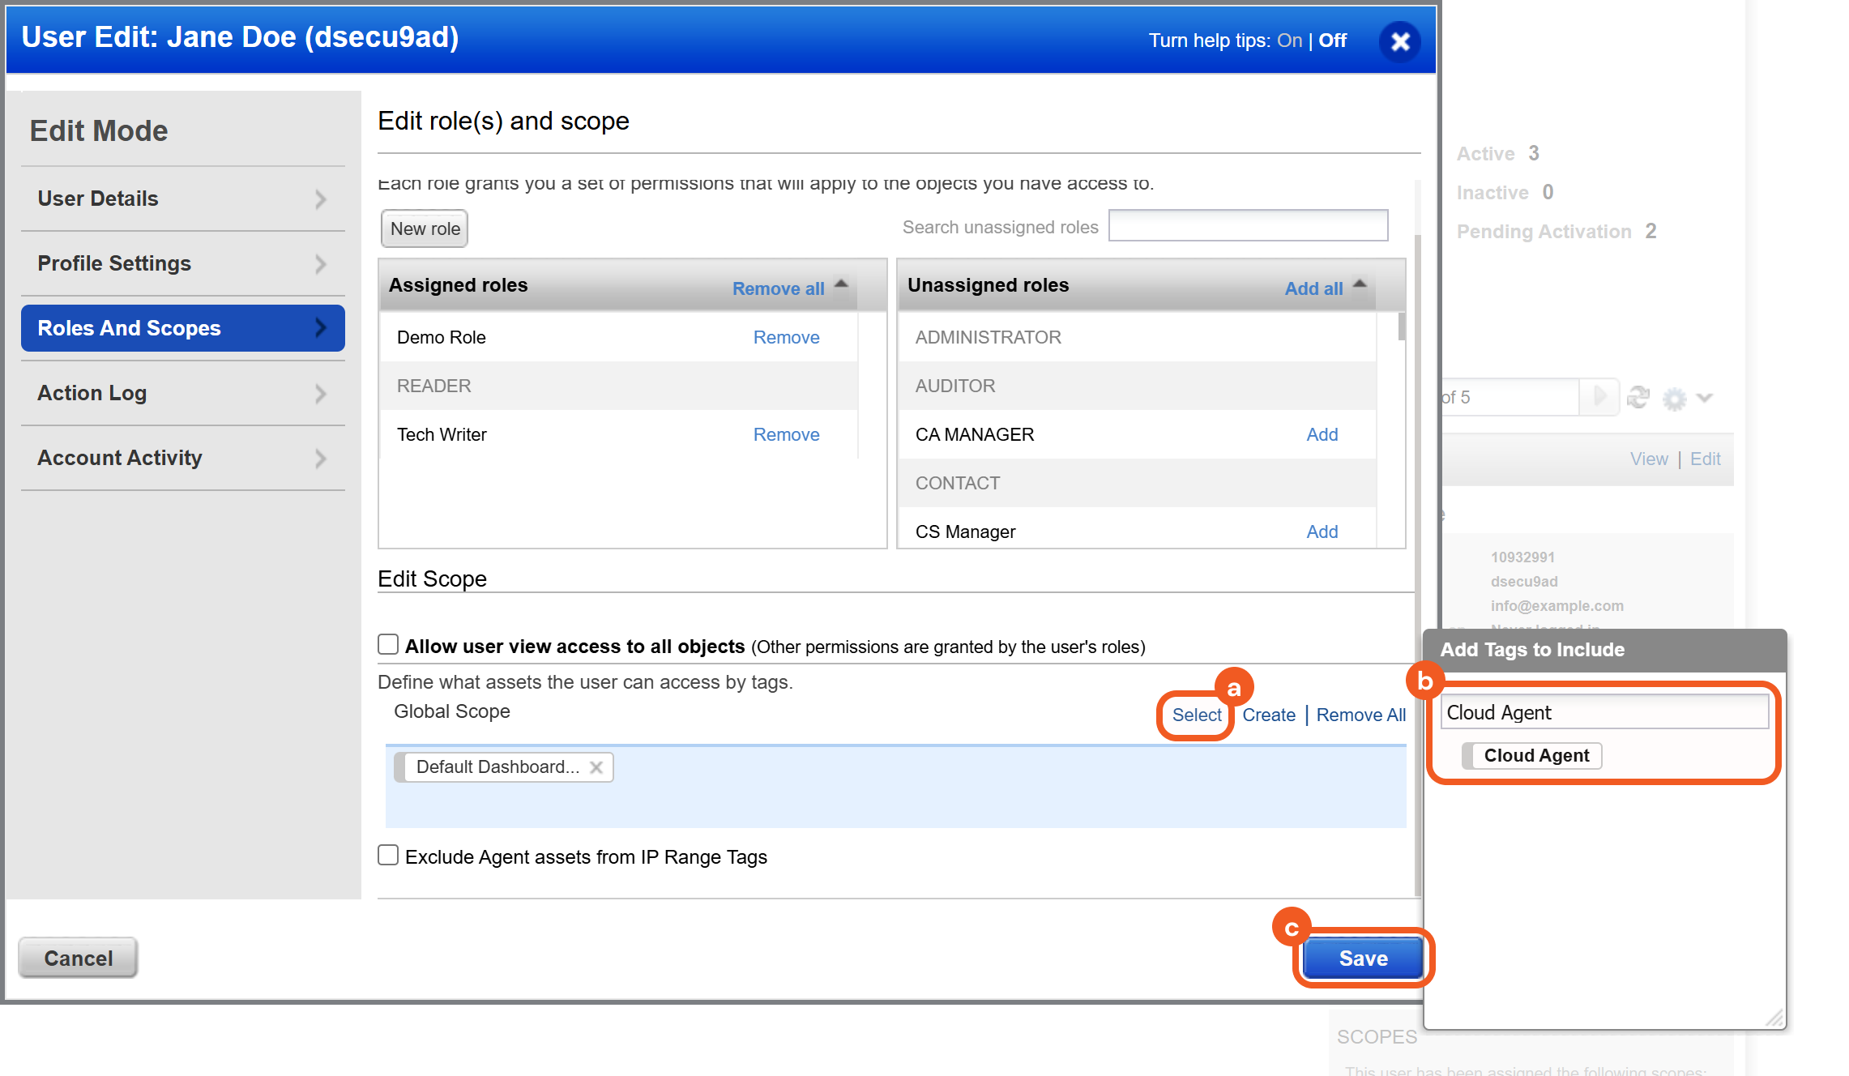Click the refresh icon in the background list
The height and width of the screenshot is (1076, 1849).
pyautogui.click(x=1638, y=397)
